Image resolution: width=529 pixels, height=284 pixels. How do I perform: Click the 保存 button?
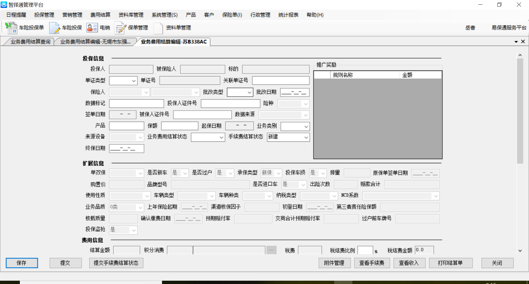coord(22,263)
